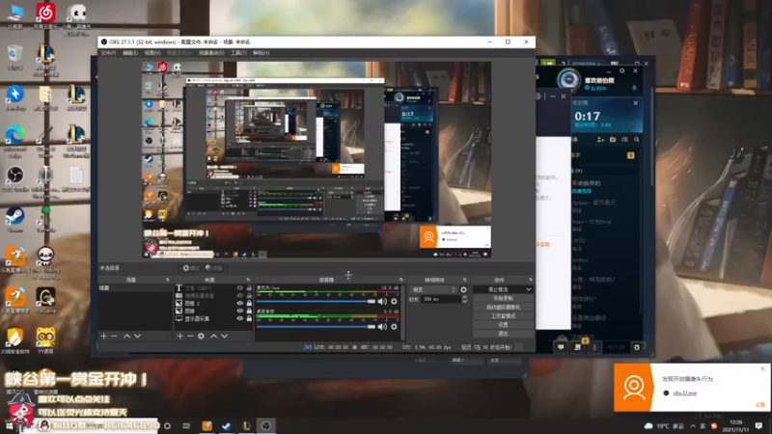Open the chat icon at the League client bottom

(x=561, y=347)
